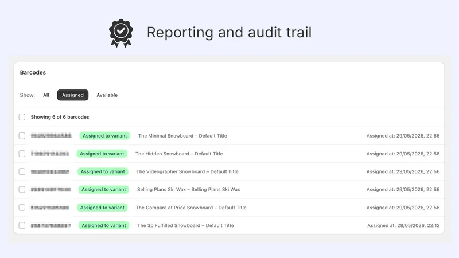
Task: Click blurred barcode of Hidden Snowboard row
Action: pos(50,154)
